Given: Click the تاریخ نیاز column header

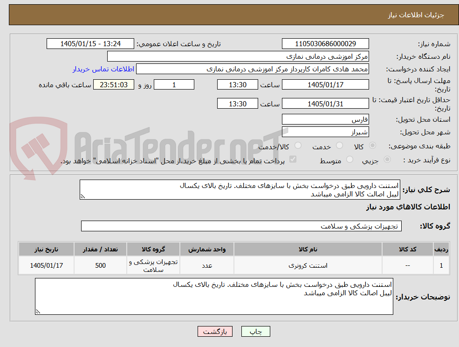Looking at the screenshot, I should pyautogui.click(x=46, y=249).
